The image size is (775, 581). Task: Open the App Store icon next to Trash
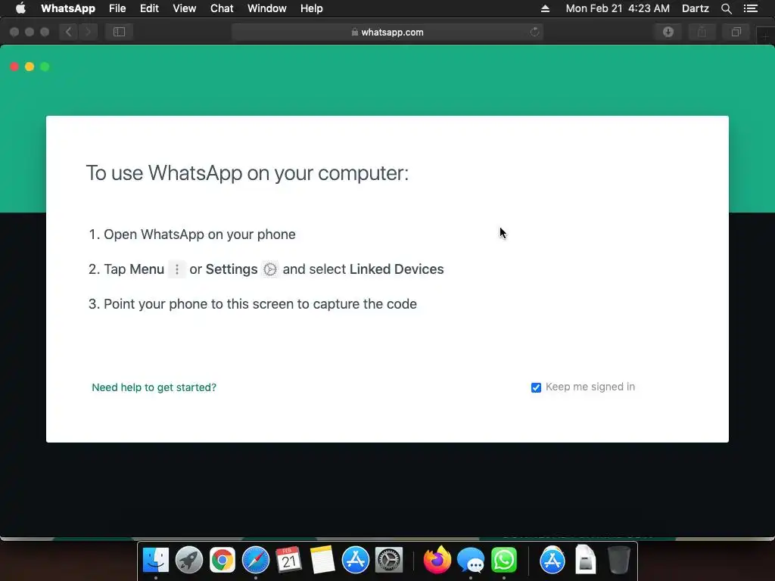pyautogui.click(x=552, y=561)
